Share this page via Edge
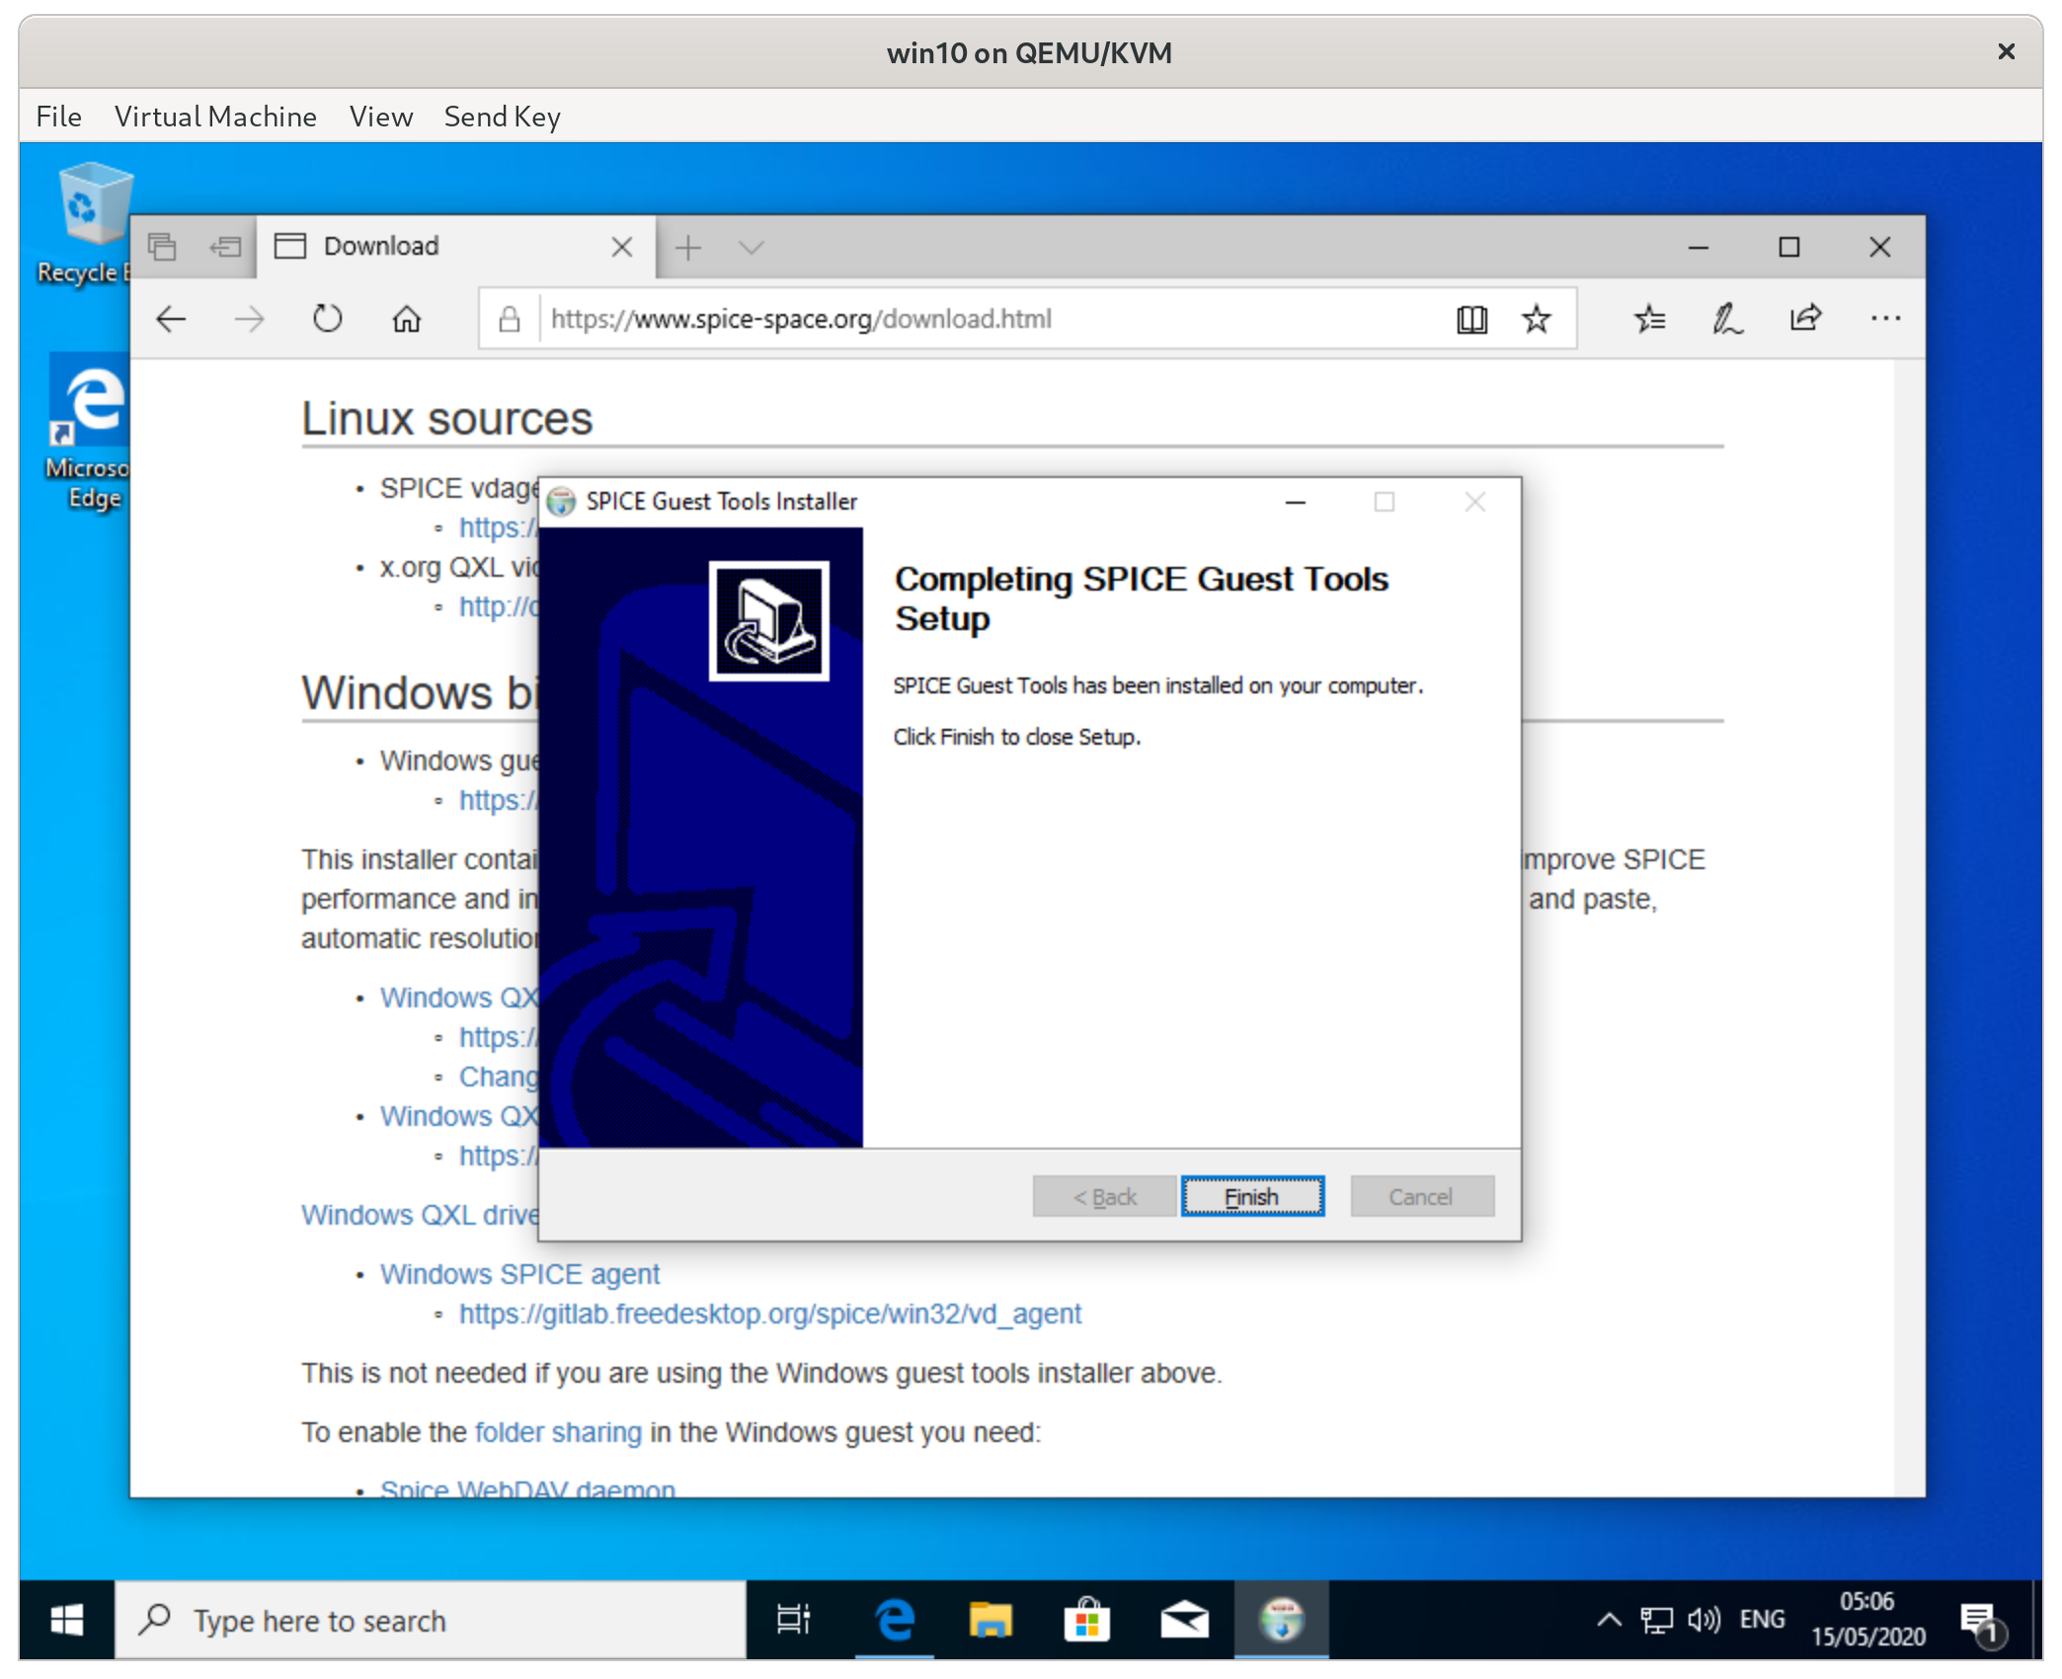 tap(1806, 318)
